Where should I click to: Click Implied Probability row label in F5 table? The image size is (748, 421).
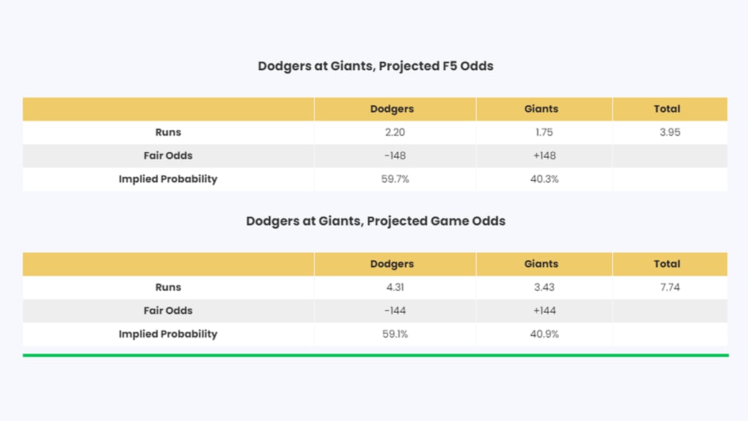[x=168, y=179]
